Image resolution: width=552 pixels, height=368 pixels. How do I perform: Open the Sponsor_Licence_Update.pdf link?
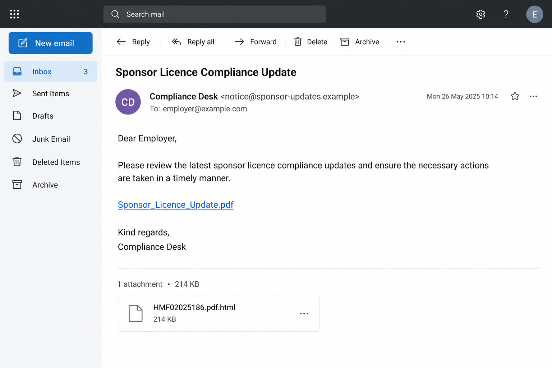(176, 204)
